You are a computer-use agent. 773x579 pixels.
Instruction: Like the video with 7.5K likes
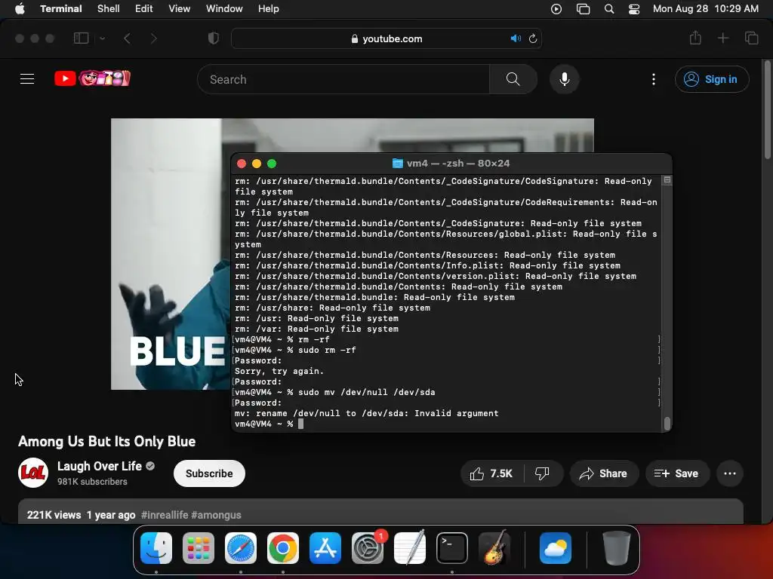[492, 473]
